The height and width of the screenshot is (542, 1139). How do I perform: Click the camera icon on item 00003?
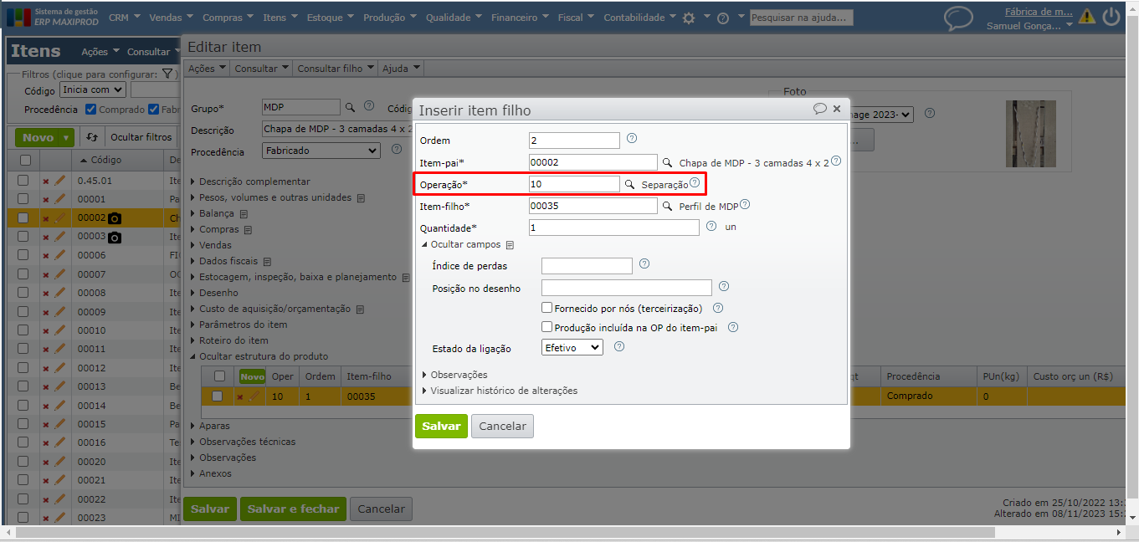(x=115, y=238)
